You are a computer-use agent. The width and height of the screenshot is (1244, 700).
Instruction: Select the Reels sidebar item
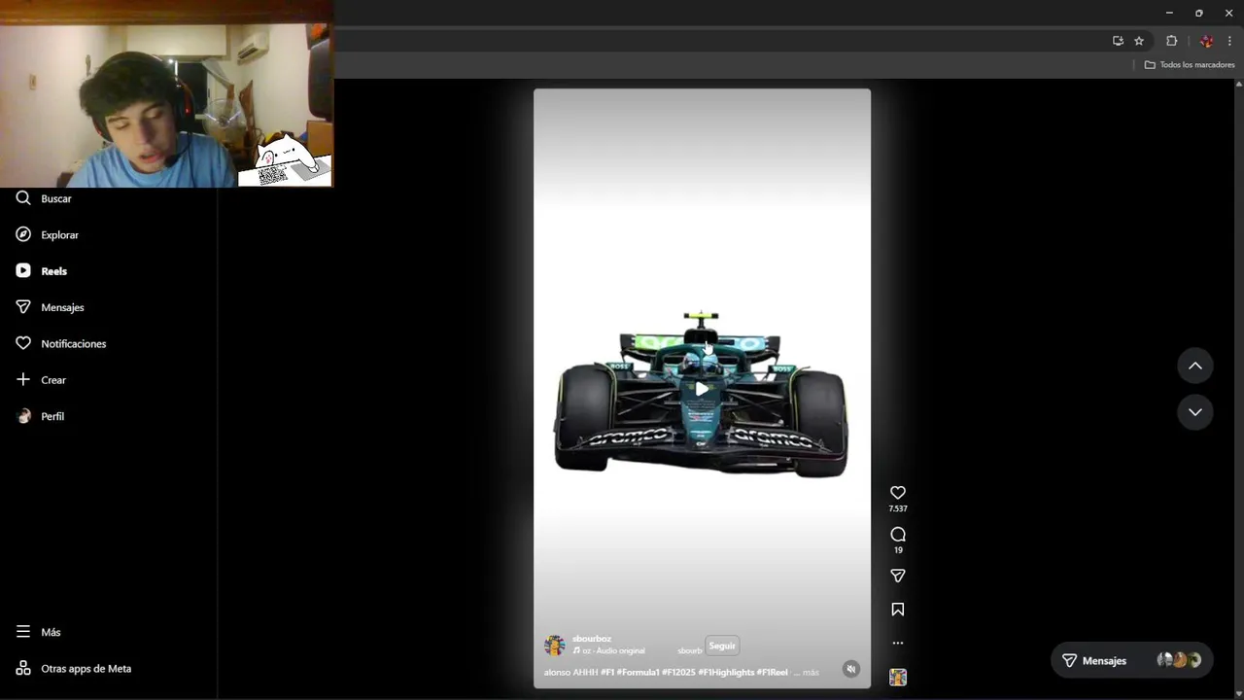point(42,271)
